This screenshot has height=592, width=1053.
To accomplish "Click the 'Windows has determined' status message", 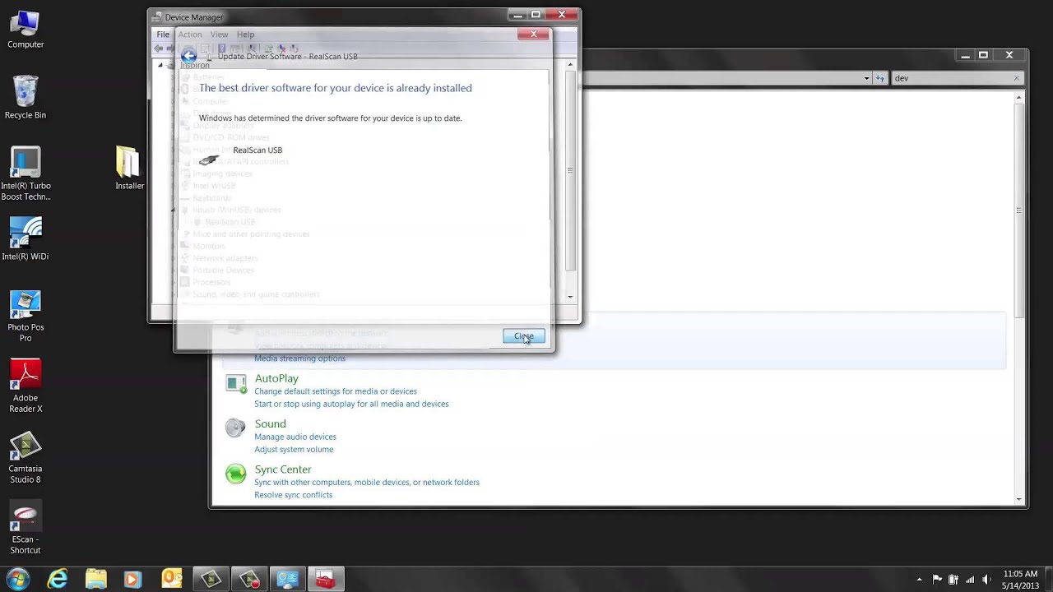I will [331, 118].
